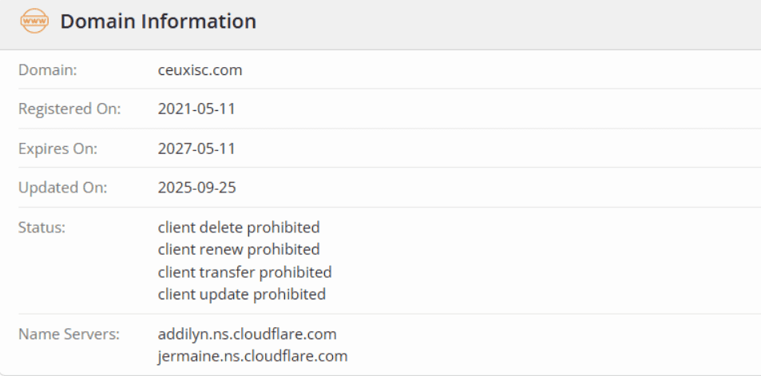
Task: Select the 'Name Servers:' label
Action: tap(69, 334)
